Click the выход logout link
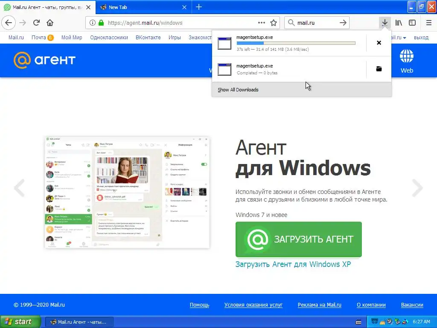This screenshot has height=328, width=437. 421,38
